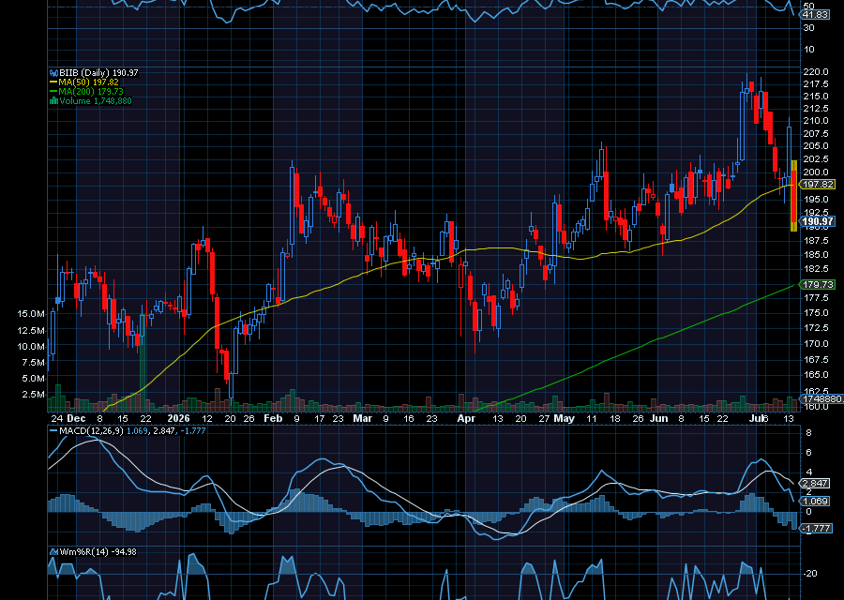Click the 190.97 last price tag
This screenshot has height=600, width=844.
pyautogui.click(x=817, y=221)
